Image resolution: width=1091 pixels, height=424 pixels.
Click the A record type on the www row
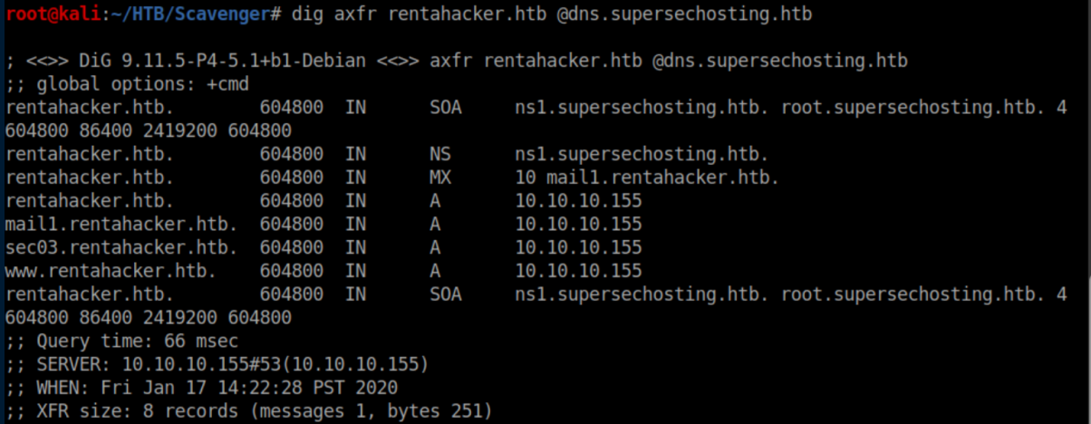click(435, 271)
